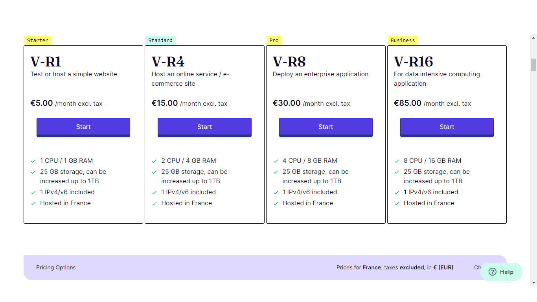Click Start button for V-R8 plan
Image resolution: width=537 pixels, height=302 pixels.
pyautogui.click(x=326, y=127)
